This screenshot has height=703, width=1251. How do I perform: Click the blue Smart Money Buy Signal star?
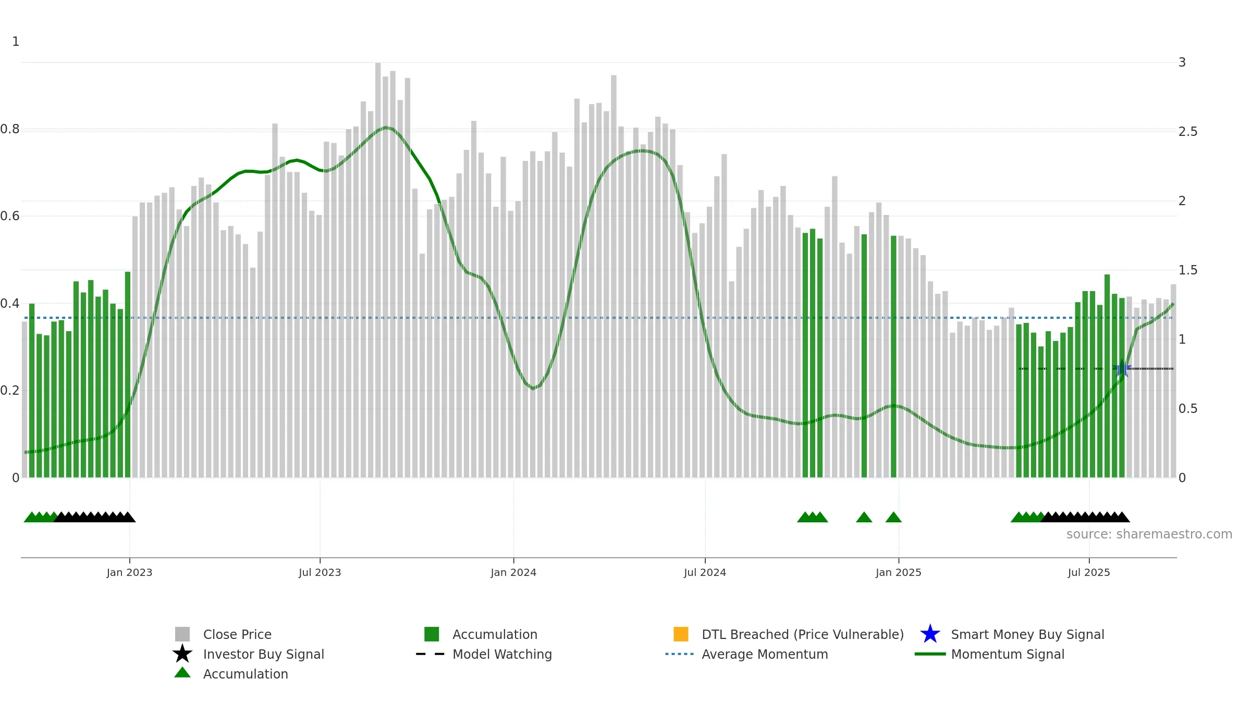coord(930,634)
